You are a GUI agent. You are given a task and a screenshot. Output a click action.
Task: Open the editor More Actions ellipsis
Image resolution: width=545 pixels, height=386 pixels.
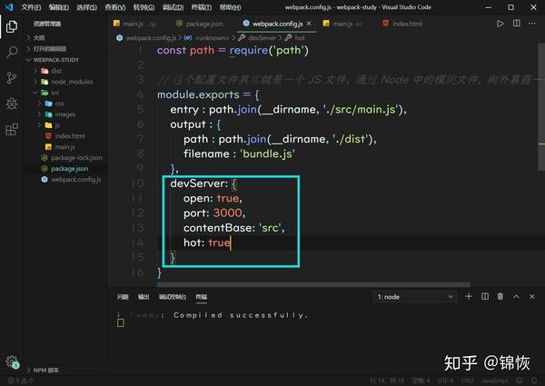point(532,24)
